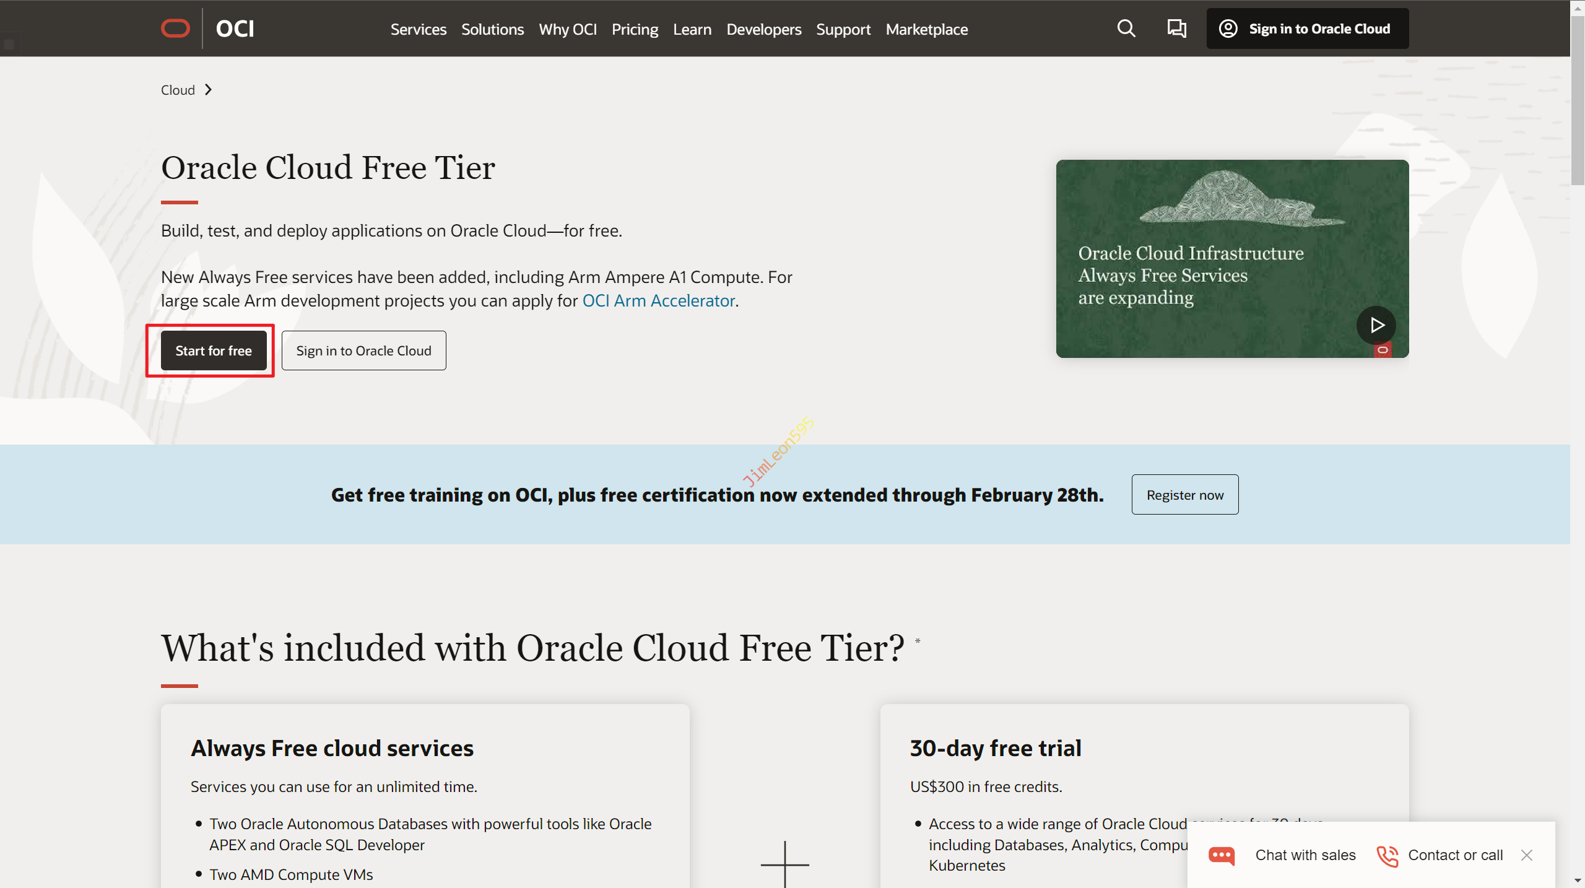Open the Solutions menu

click(x=492, y=29)
